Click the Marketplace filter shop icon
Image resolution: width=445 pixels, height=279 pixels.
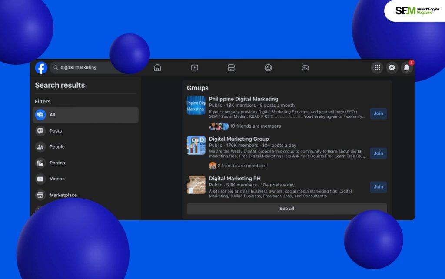click(x=40, y=195)
